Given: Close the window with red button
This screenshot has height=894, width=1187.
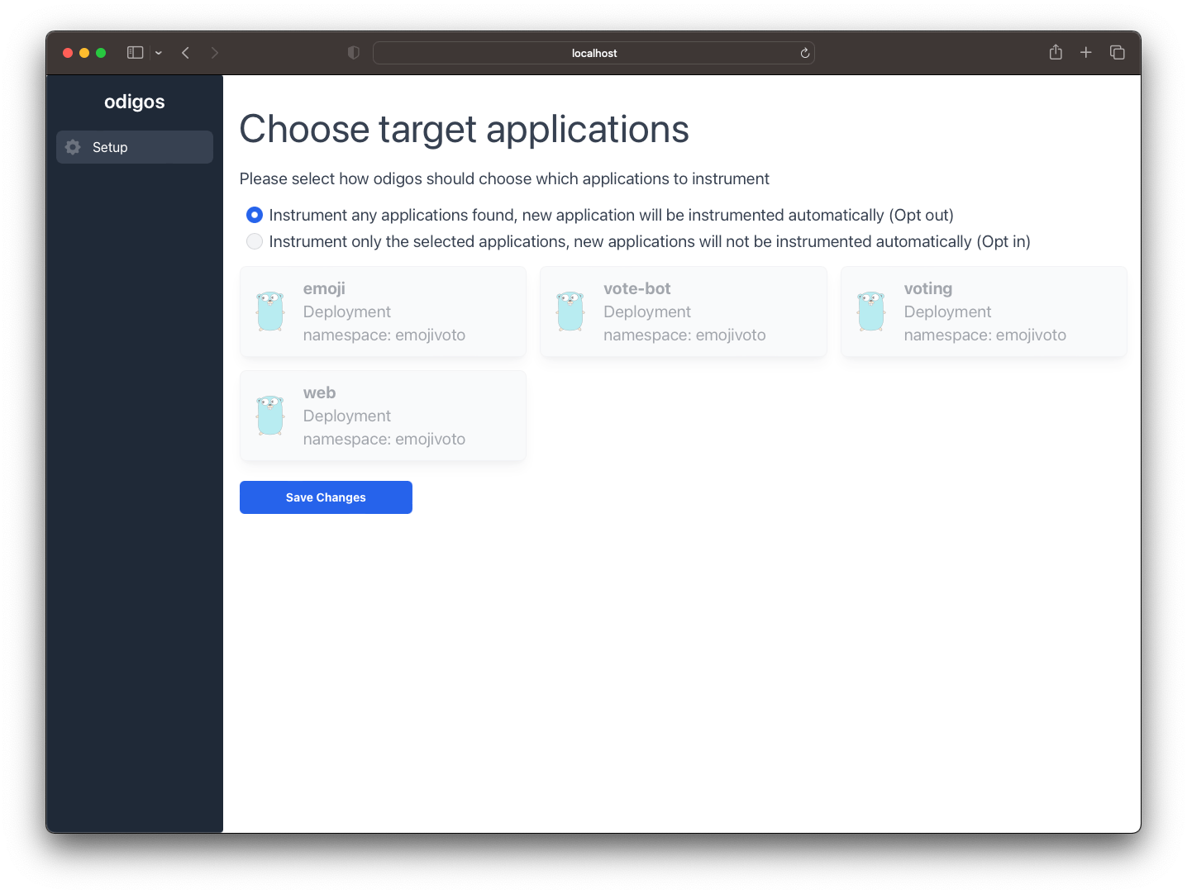Looking at the screenshot, I should click(68, 53).
